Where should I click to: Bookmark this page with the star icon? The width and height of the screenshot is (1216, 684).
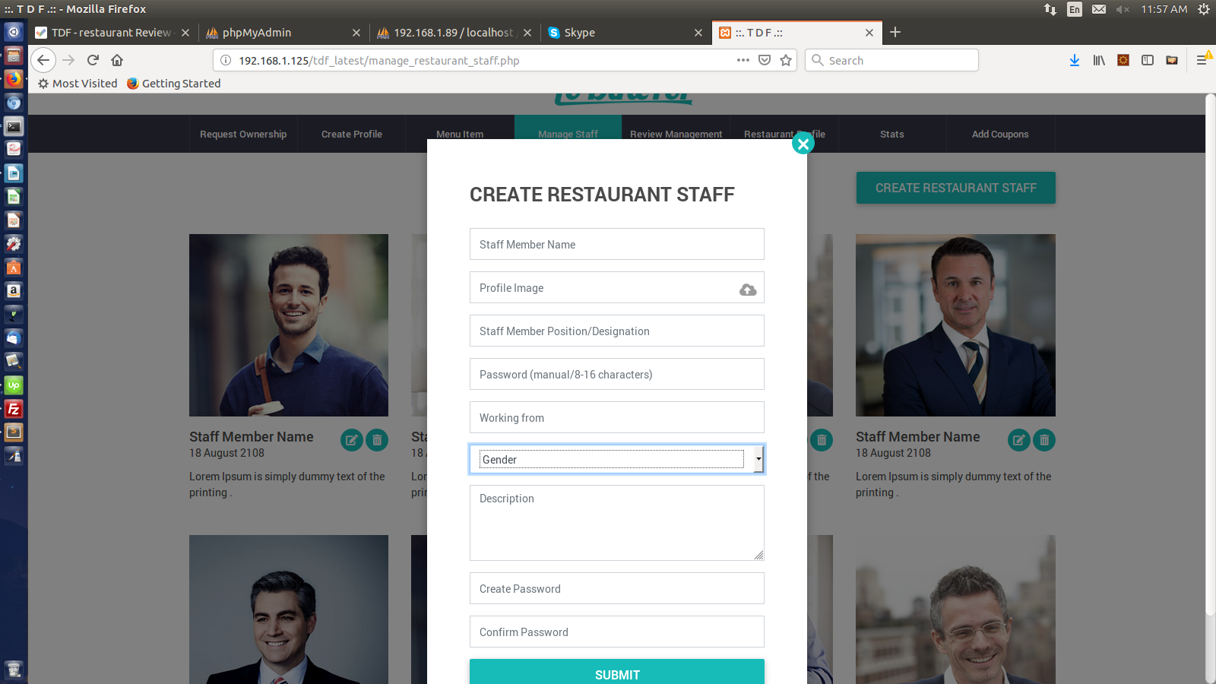click(786, 60)
